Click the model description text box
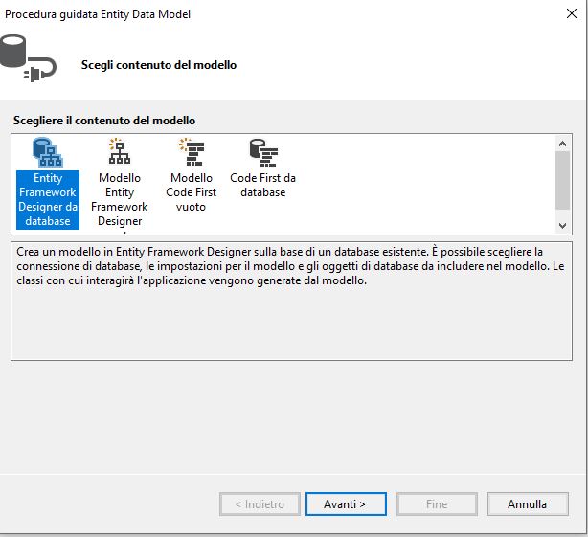 [x=291, y=302]
